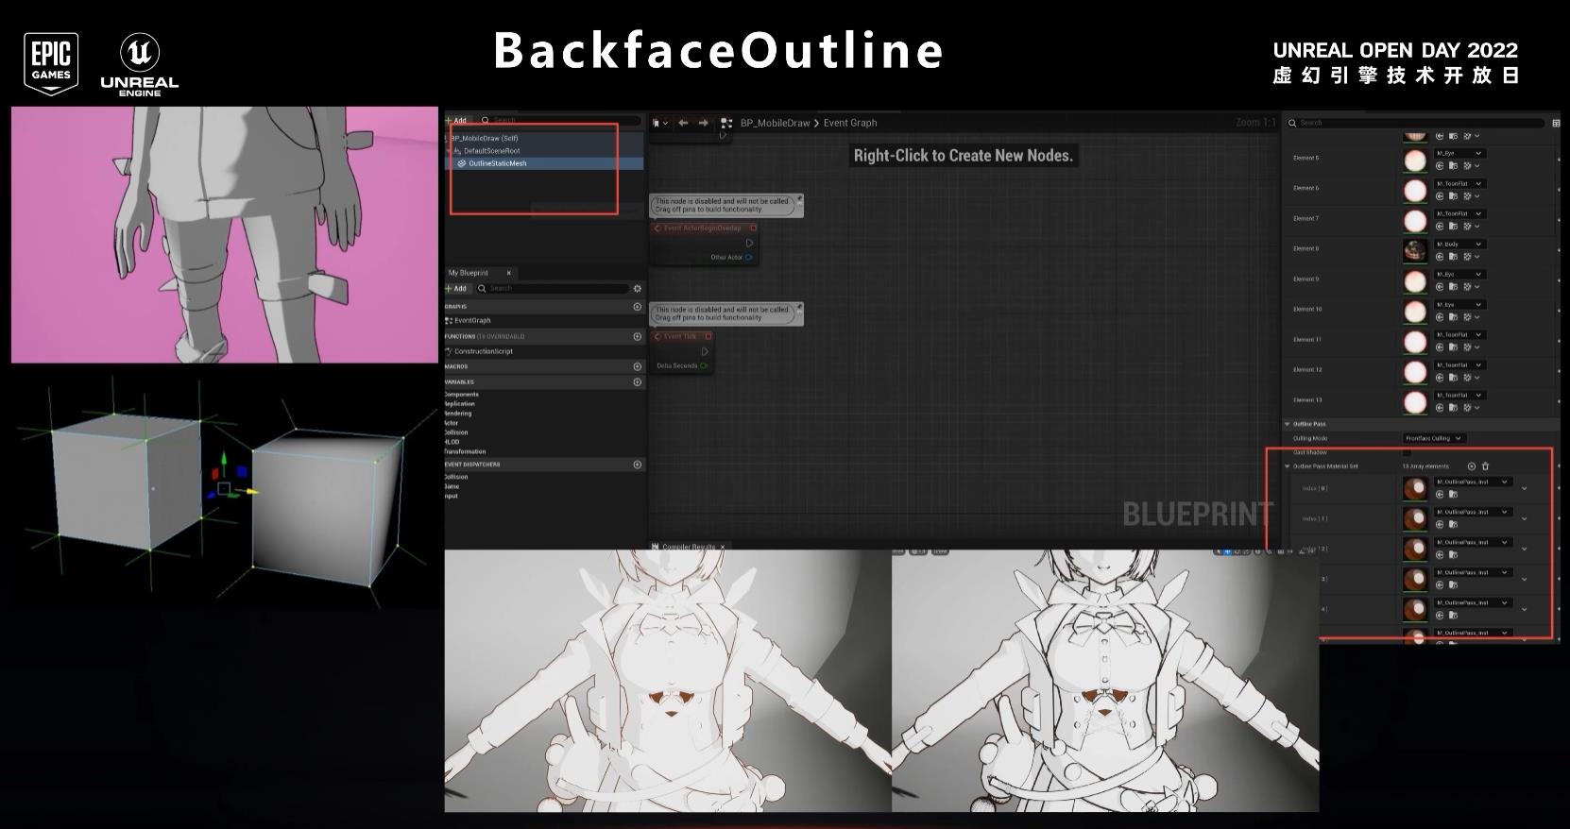
Task: Use selected asset for Element 11
Action: coord(1441,347)
